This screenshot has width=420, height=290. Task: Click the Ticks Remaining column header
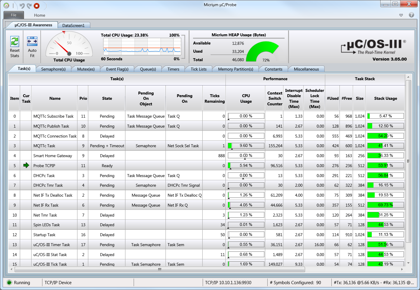[x=214, y=98]
